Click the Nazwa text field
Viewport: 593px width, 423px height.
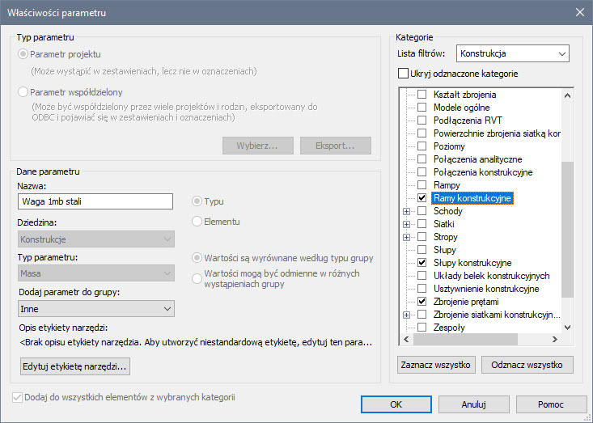point(95,201)
